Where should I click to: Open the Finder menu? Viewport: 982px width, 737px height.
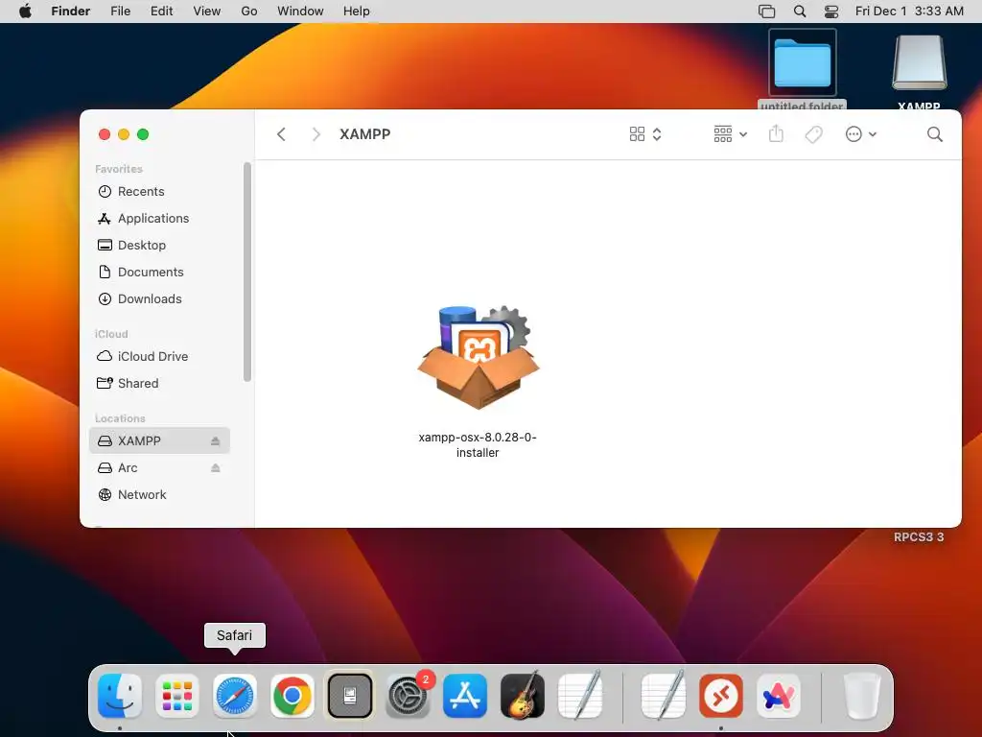coord(71,12)
